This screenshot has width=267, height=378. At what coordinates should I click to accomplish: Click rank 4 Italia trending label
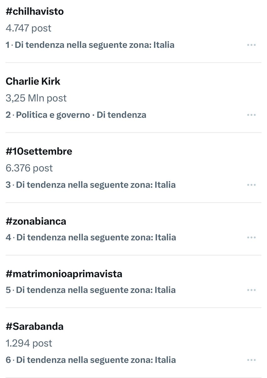coord(91,238)
